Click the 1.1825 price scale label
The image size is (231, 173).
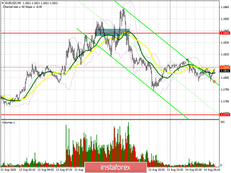224,54
